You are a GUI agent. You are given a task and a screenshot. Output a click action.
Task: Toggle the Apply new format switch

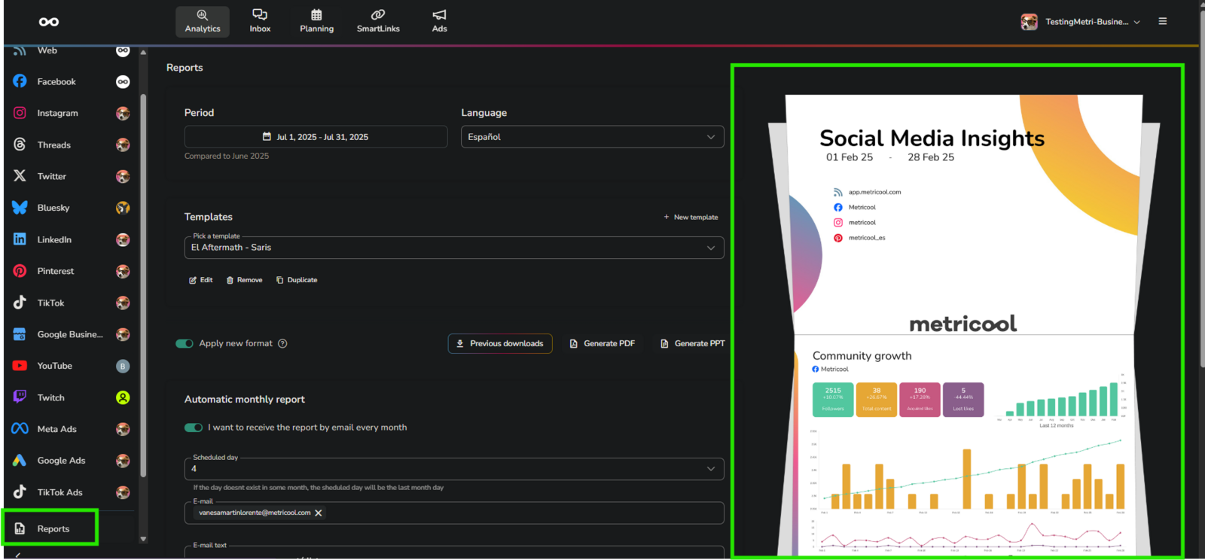185,343
